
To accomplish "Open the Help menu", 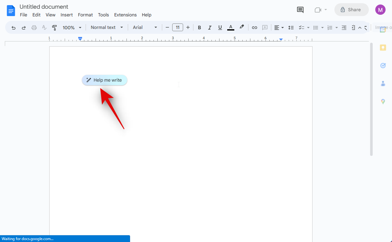I will tap(146, 15).
